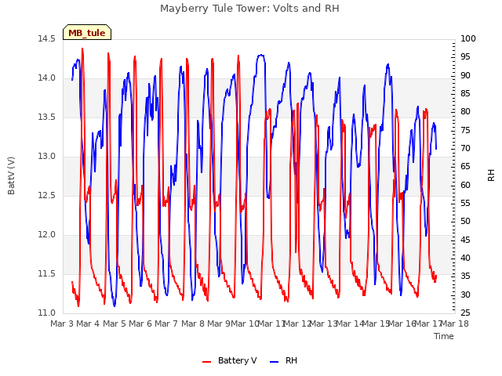
Task: Click the 25 right axis value
Action: pos(465,313)
